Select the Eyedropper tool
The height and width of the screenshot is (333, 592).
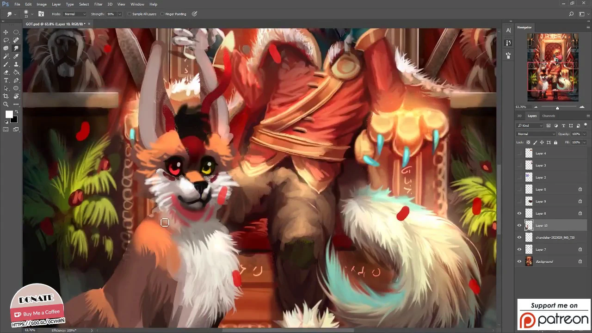point(16,56)
